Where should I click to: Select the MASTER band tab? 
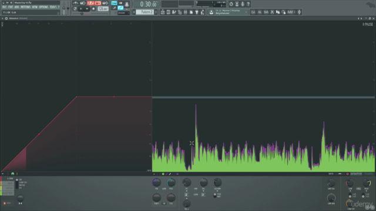click(x=8, y=193)
